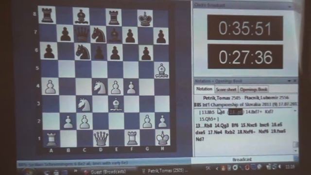Jump to move 14.Qg3 in notation
Viewport: 311px width, 175px height.
[x=222, y=125]
